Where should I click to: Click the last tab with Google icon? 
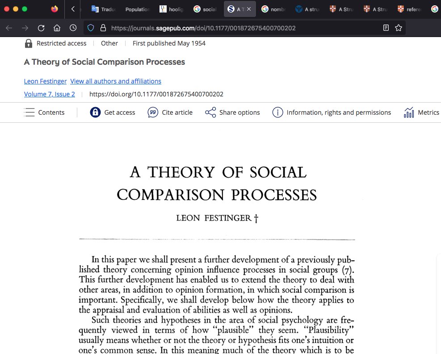coord(435,9)
